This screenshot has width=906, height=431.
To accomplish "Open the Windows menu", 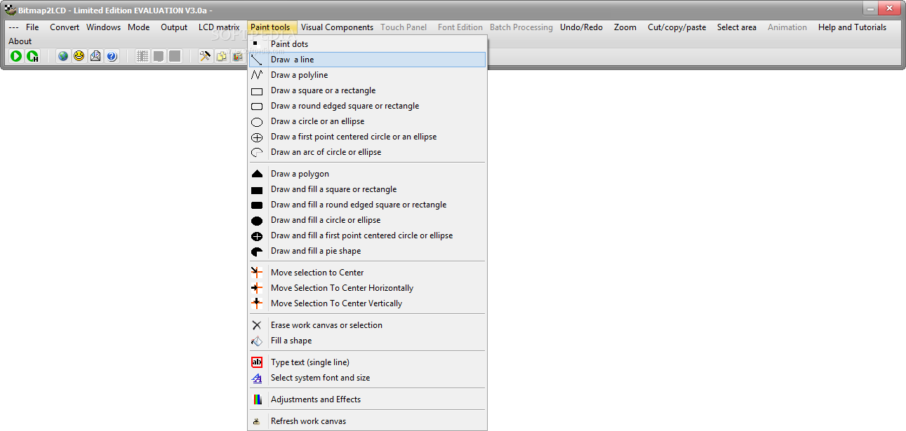I will (x=104, y=27).
